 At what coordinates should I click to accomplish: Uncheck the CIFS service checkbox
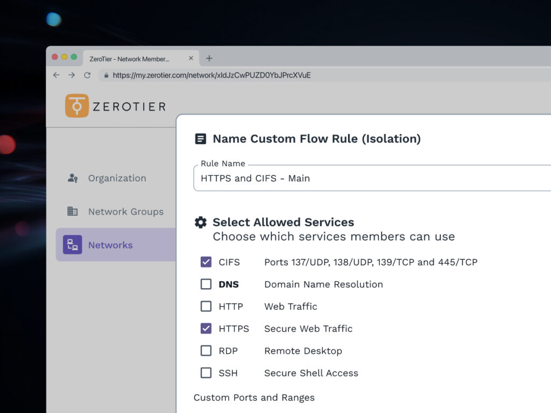click(x=206, y=262)
